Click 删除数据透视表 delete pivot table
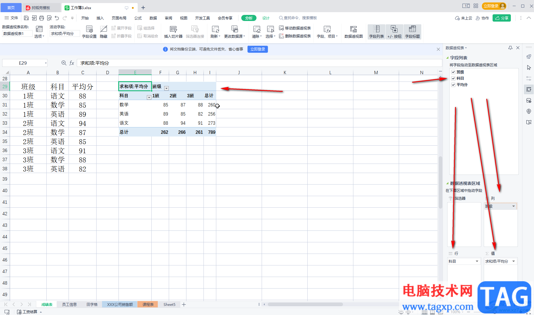This screenshot has width=534, height=315. pos(295,36)
